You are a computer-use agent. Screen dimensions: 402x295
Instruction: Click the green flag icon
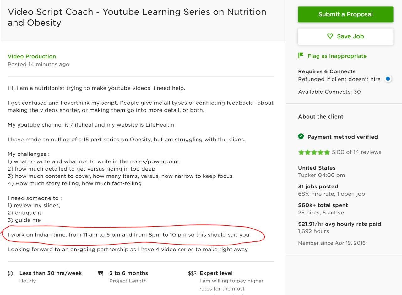pos(301,55)
